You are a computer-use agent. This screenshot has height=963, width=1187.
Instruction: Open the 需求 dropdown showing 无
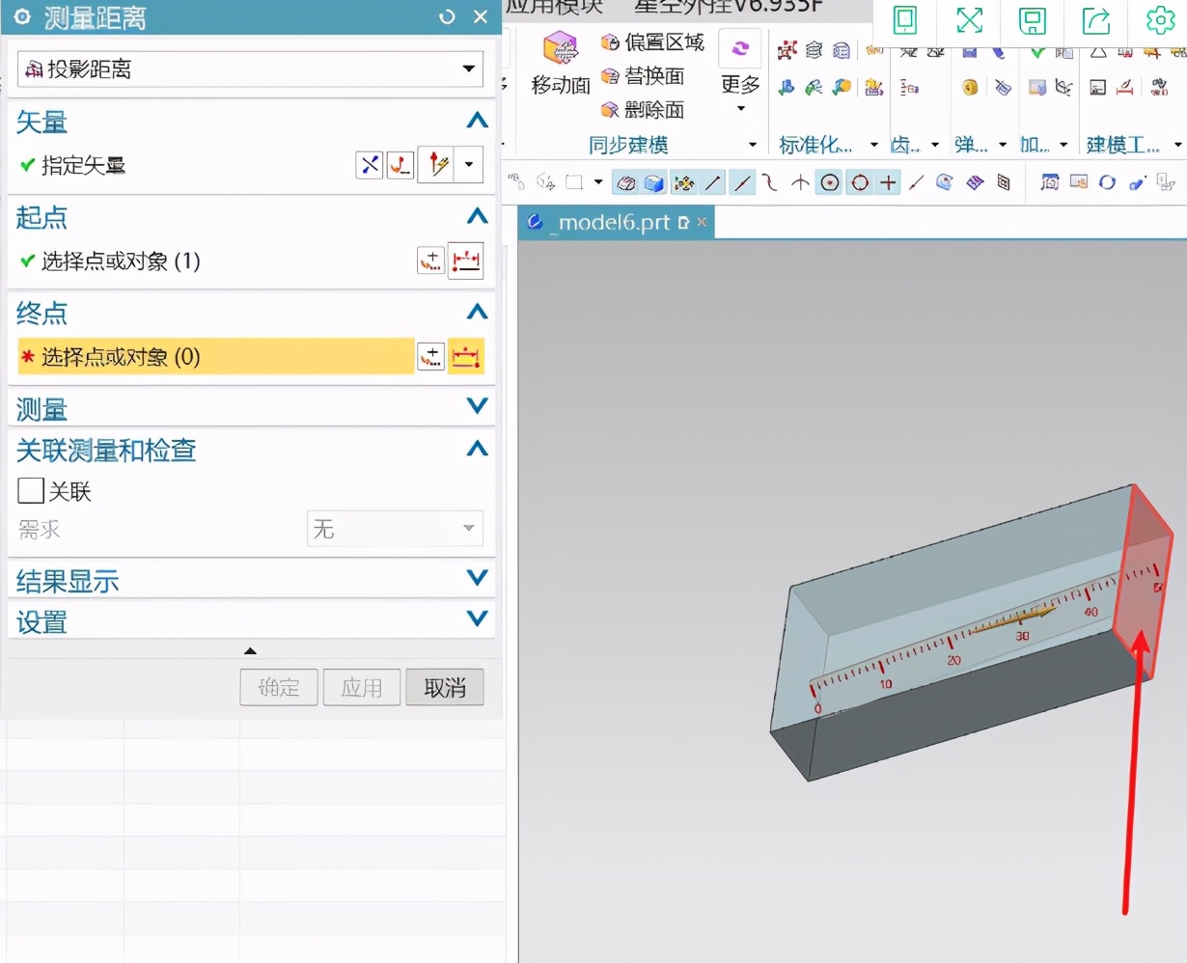tap(395, 529)
